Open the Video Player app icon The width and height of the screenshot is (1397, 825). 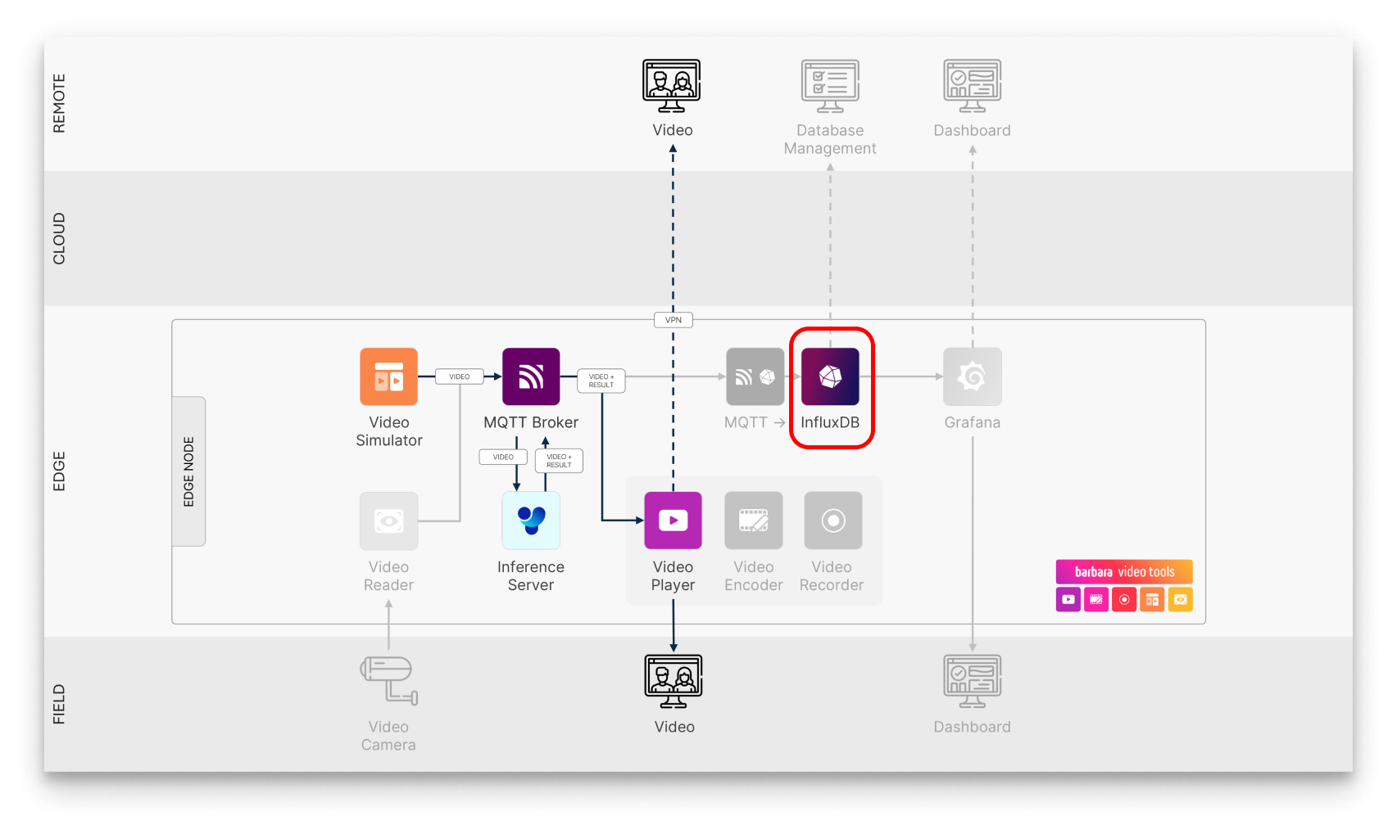673,521
